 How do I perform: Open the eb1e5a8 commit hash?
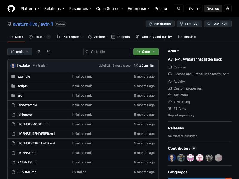(x=104, y=66)
